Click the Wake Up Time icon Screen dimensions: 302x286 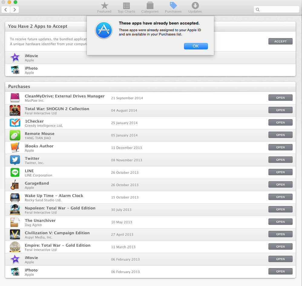point(15,197)
